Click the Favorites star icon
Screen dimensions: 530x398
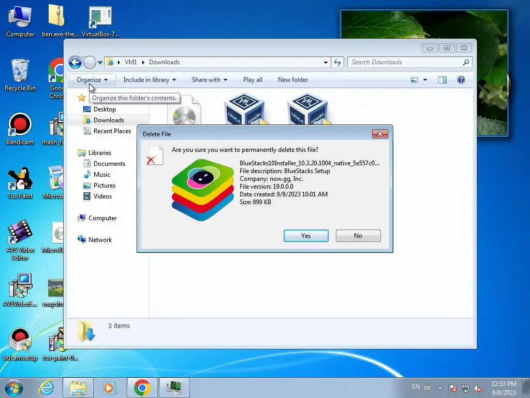(x=81, y=98)
